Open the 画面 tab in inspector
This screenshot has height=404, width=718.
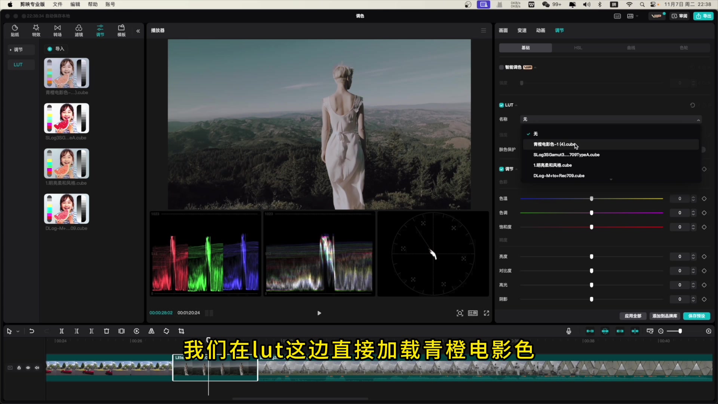[x=503, y=30]
